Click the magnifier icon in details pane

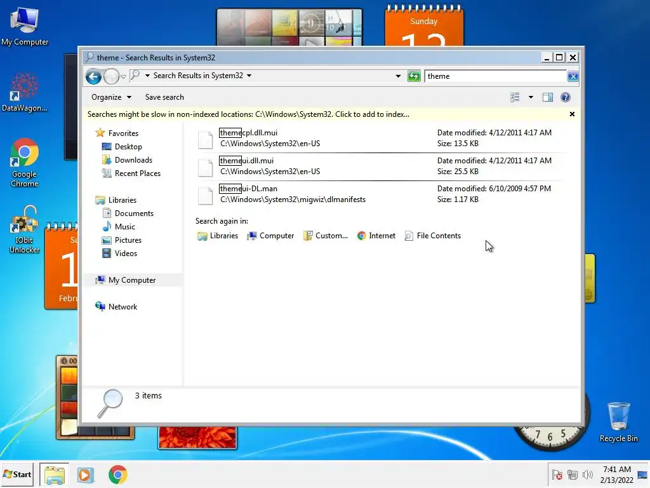tap(110, 403)
